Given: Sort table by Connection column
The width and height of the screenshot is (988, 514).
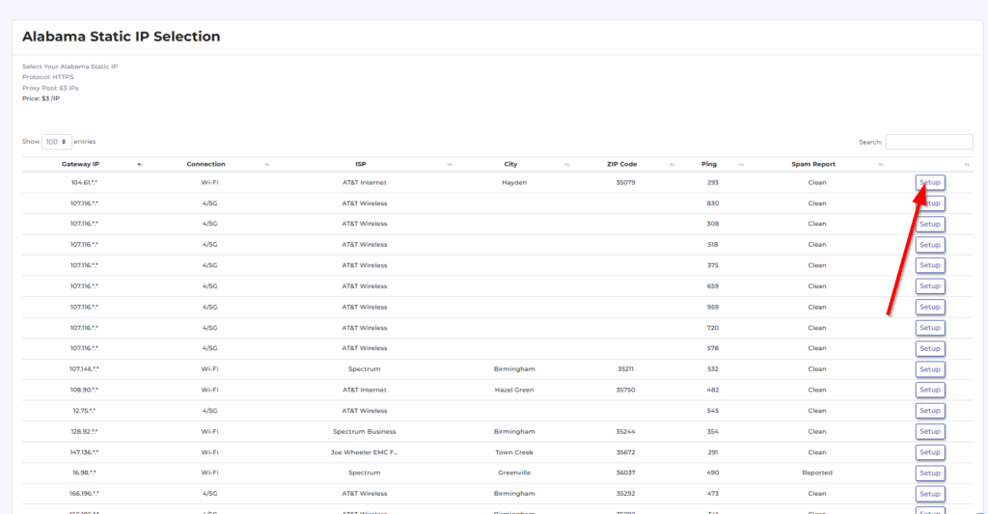Looking at the screenshot, I should click(x=206, y=164).
